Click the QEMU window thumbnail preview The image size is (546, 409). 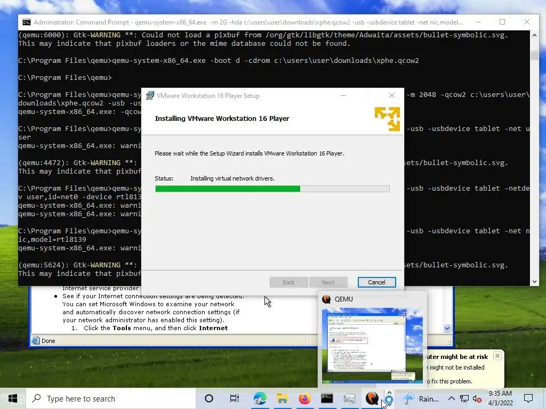[x=372, y=346]
